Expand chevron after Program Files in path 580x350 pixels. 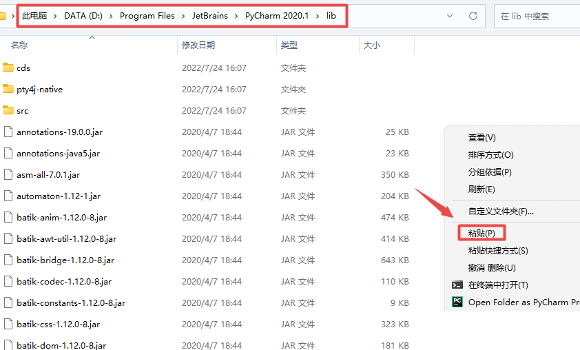tap(173, 16)
